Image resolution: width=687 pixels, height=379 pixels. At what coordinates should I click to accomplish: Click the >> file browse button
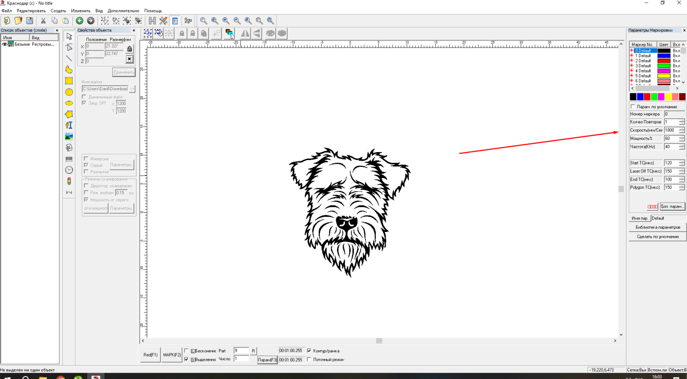[x=132, y=89]
